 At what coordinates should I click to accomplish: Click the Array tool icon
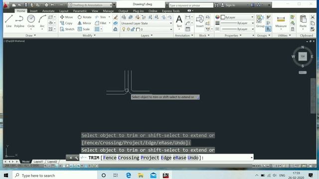[x=97, y=29]
